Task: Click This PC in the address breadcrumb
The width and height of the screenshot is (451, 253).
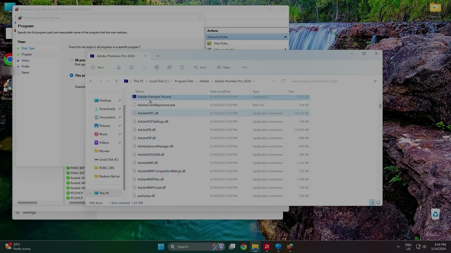Action: [138, 81]
